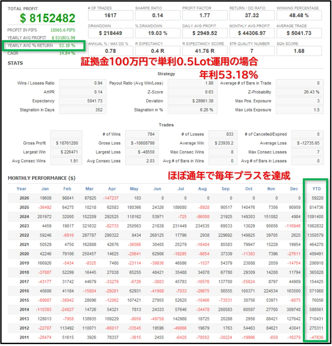Click the Largest Loss value $ -48550
Screen dimensions: 332x346
[x=142, y=152]
